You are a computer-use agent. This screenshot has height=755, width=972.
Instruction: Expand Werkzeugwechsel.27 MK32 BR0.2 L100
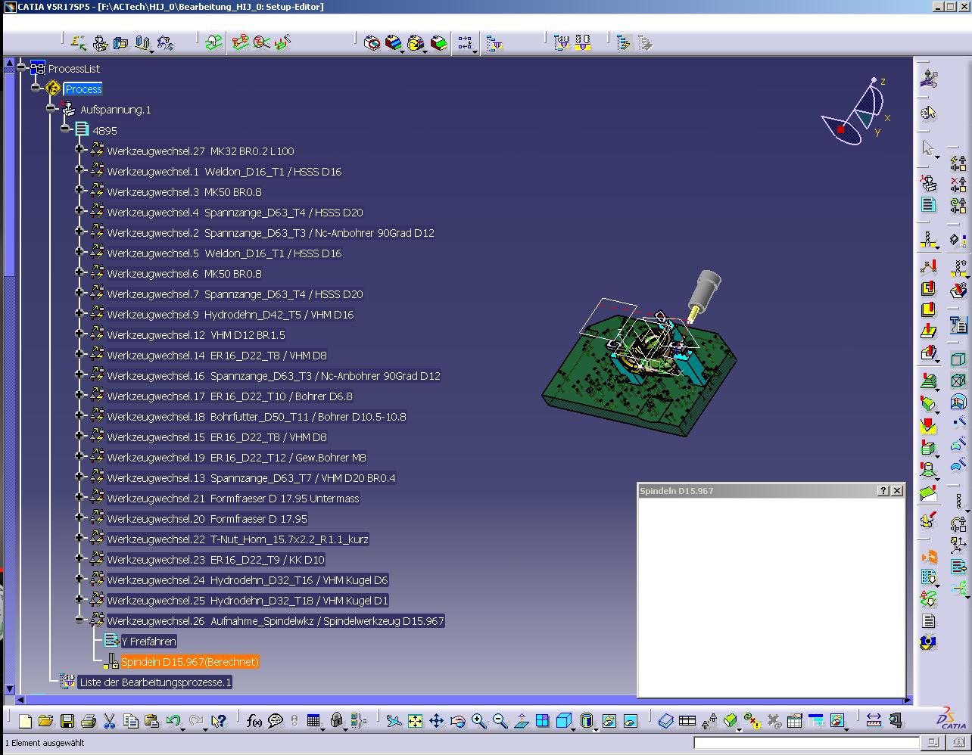(79, 150)
